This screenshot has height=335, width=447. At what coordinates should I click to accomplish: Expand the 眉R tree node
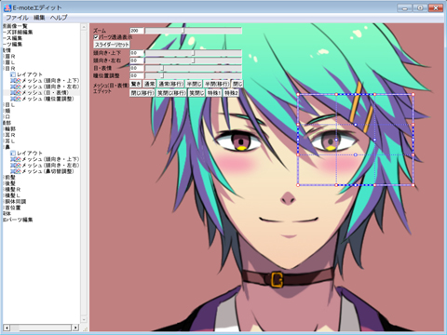[x=4, y=57]
